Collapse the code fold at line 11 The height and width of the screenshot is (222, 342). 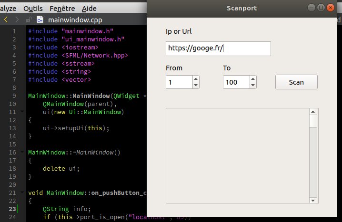[22, 111]
